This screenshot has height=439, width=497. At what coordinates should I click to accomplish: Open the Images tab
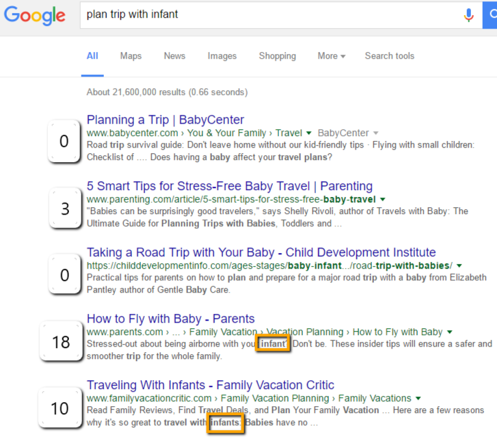[222, 56]
